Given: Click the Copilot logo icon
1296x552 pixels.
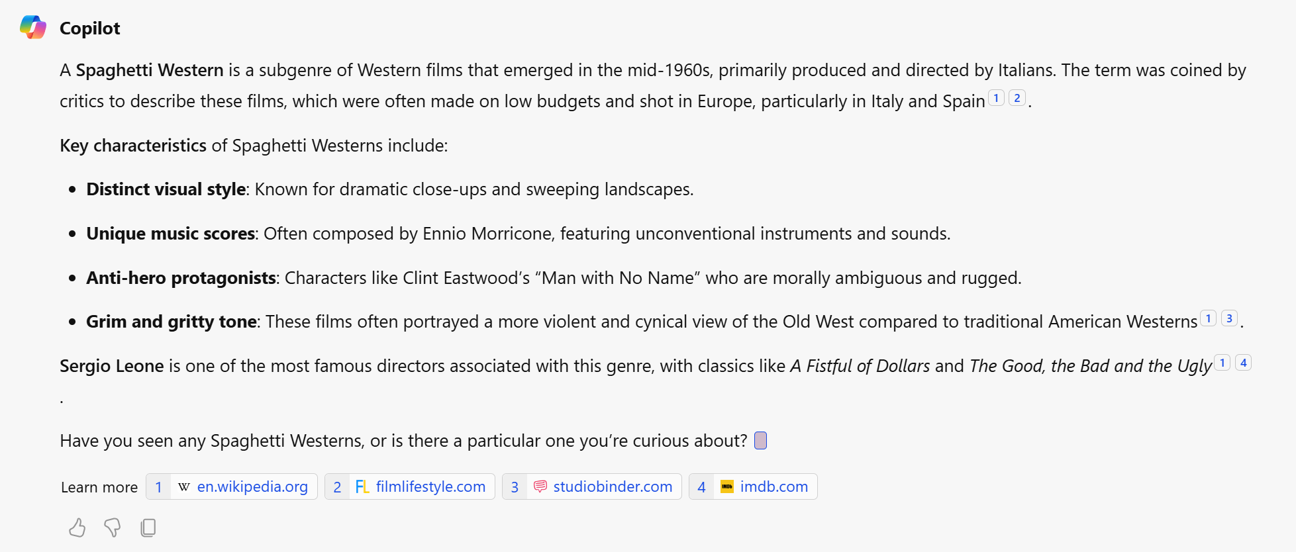Looking at the screenshot, I should click(x=33, y=28).
